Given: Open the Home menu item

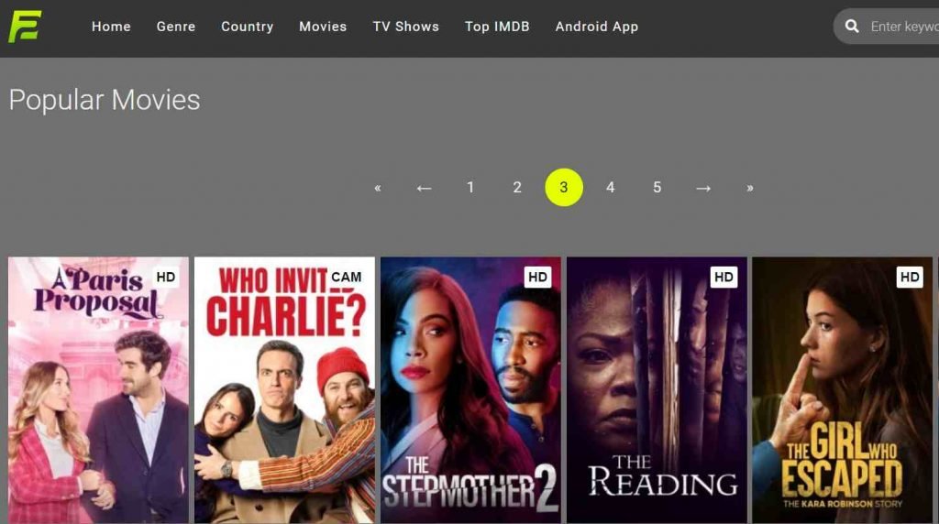Looking at the screenshot, I should point(111,27).
